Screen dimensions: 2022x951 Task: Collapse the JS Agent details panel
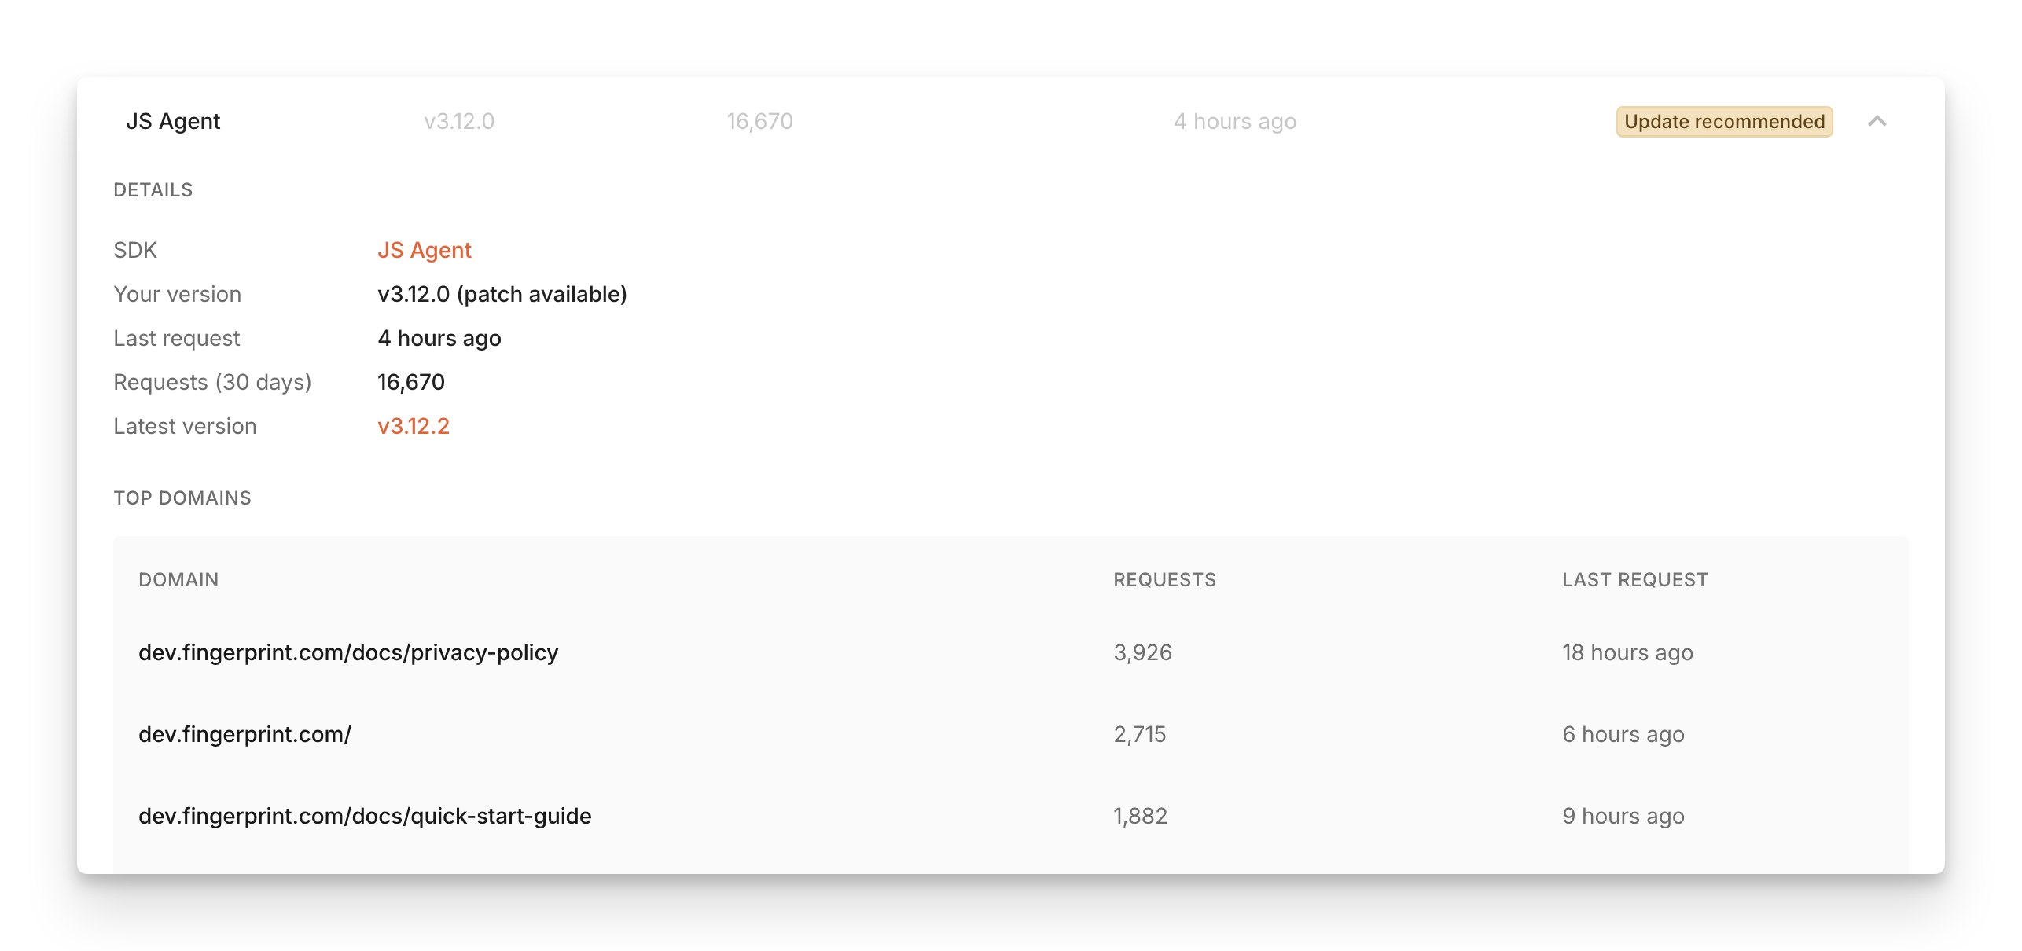coord(1878,121)
